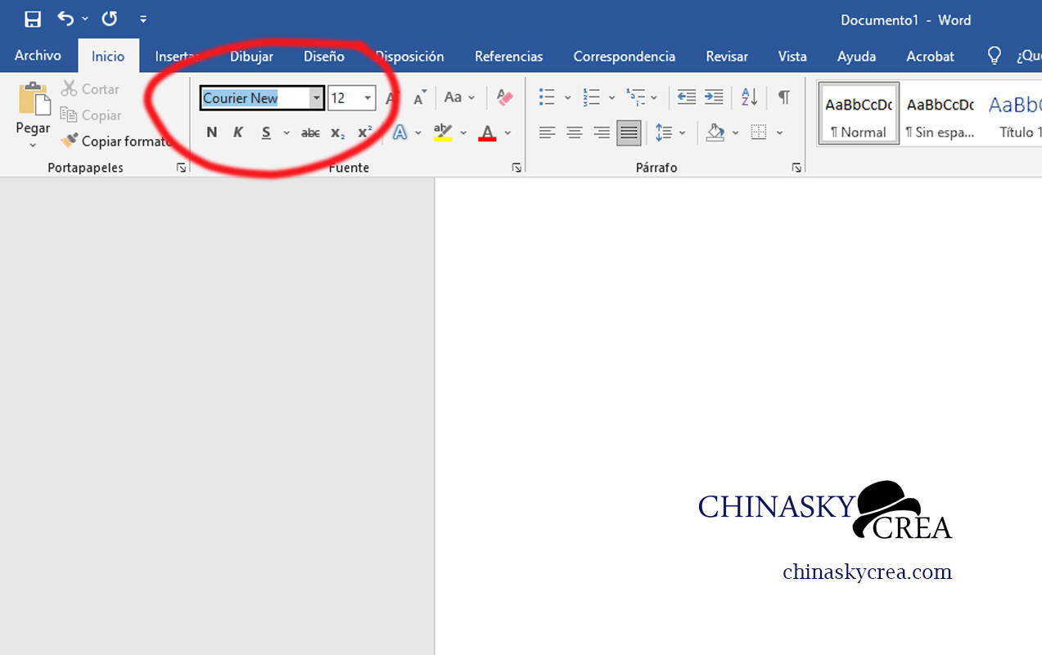Select the italic (K) formatting icon
Viewport: 1042px width, 655px height.
237,132
